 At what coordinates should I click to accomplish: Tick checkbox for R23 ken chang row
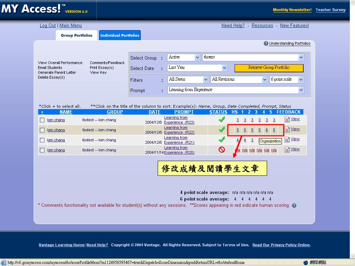[x=42, y=120]
